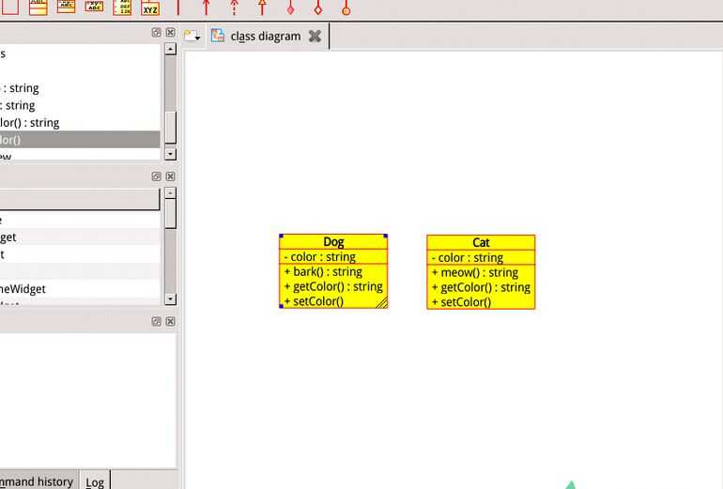The height and width of the screenshot is (489, 723).
Task: Click the middle panel scrollbar thumb
Action: coord(170,213)
